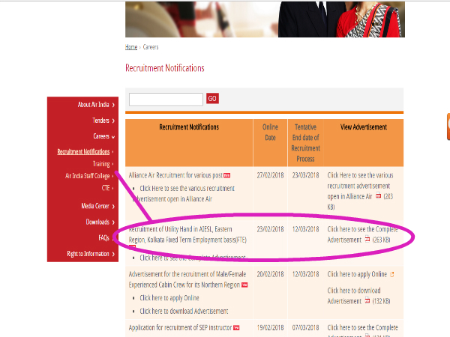Image resolution: width=450 pixels, height=337 pixels.
Task: Select online date 27/02/2018
Action: (270, 175)
